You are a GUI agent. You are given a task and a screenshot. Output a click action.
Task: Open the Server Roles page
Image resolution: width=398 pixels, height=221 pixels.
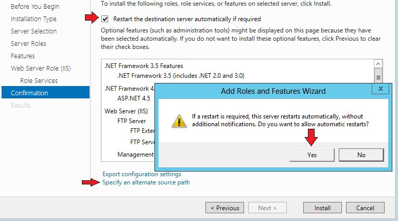click(28, 43)
